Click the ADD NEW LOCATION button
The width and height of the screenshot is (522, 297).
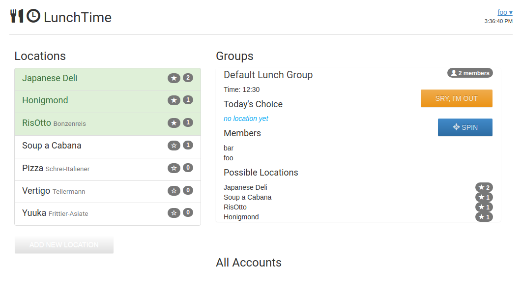(64, 244)
